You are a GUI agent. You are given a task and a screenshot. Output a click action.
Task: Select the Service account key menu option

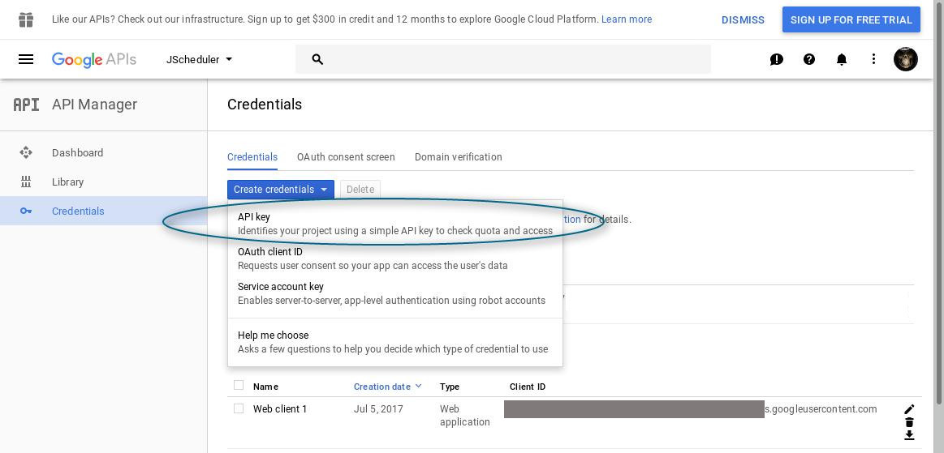pos(395,293)
